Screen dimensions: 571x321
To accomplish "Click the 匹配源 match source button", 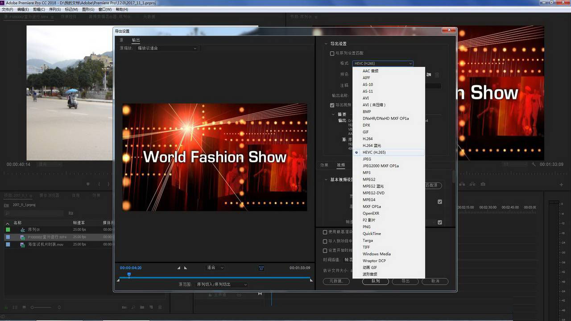I will pyautogui.click(x=433, y=185).
